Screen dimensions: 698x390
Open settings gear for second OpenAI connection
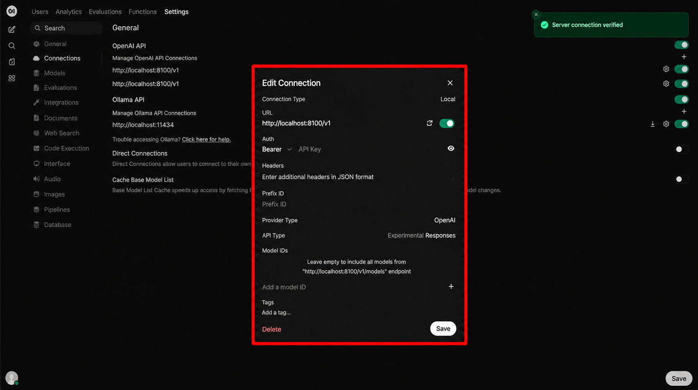point(666,84)
